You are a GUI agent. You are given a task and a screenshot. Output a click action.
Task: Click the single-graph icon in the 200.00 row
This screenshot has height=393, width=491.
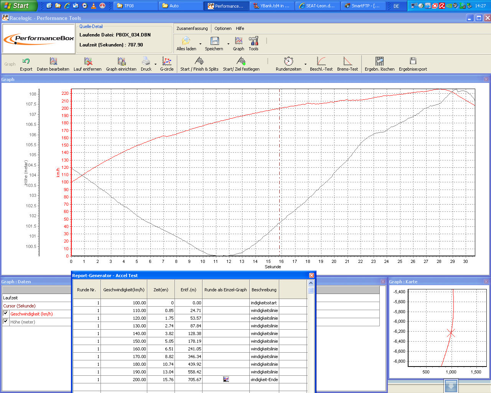pyautogui.click(x=226, y=379)
